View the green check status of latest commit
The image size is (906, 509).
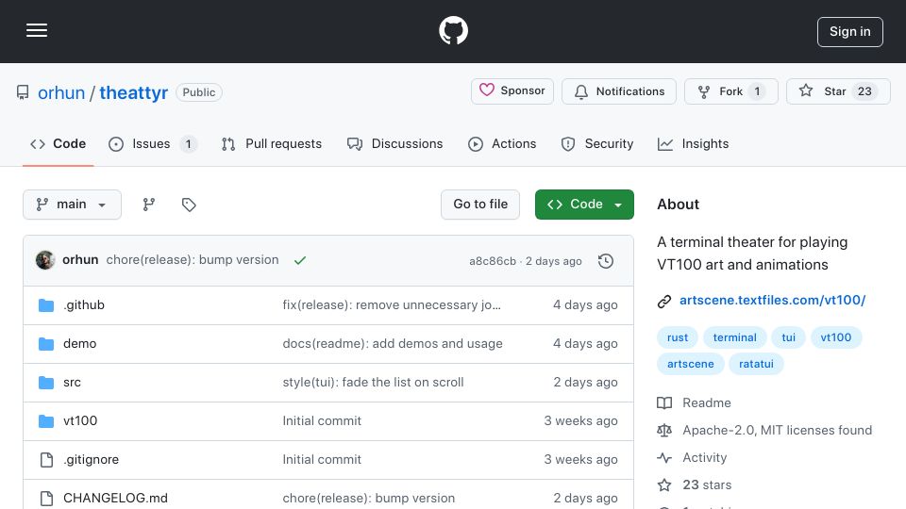click(x=300, y=260)
